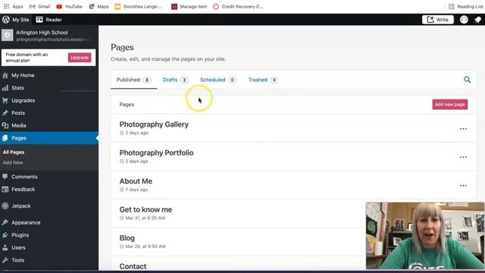Open Stats in the sidebar
This screenshot has width=485, height=273.
pyautogui.click(x=17, y=88)
